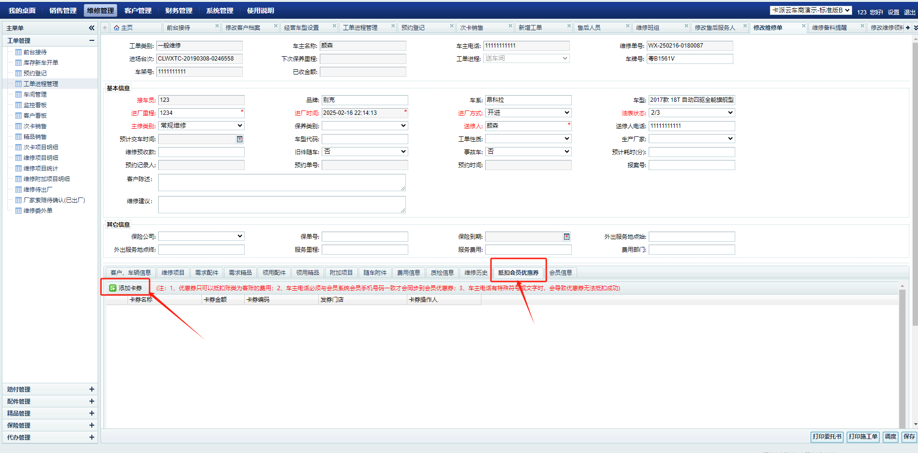The width and height of the screenshot is (918, 453).
Task: Click the 客户陈述 text area
Action: 282,183
